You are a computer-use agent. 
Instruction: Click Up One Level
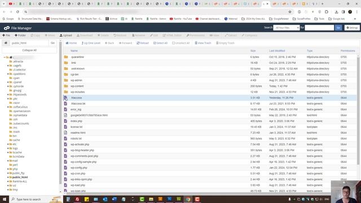click(x=91, y=43)
